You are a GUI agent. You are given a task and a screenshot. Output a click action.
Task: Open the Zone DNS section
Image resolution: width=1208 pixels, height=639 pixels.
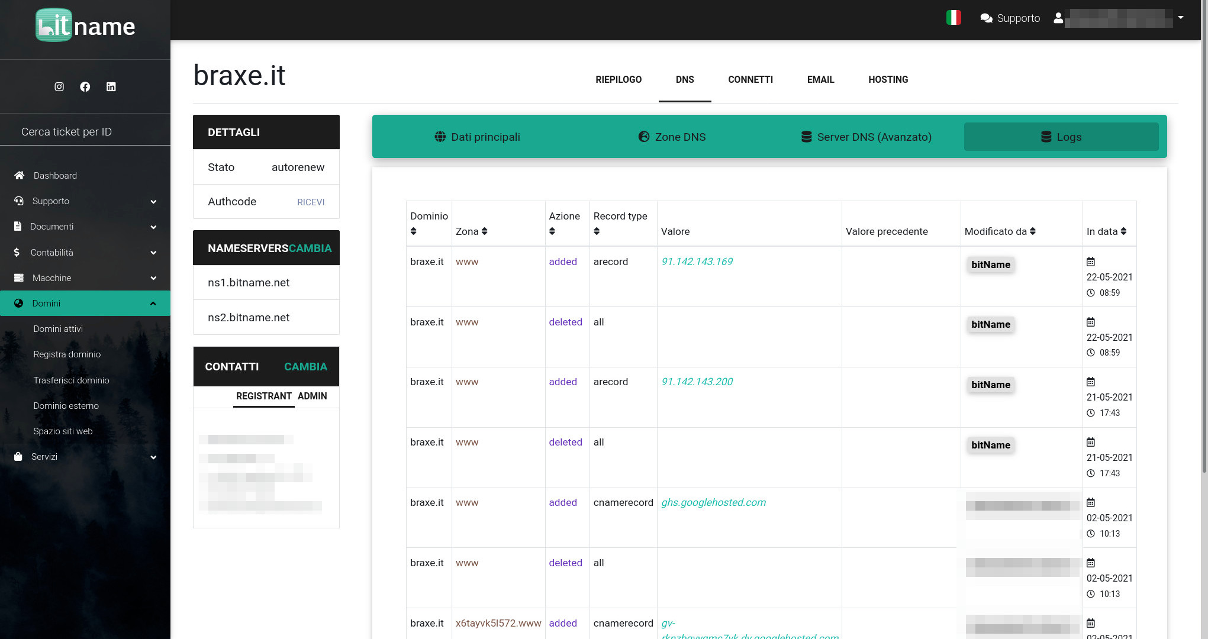pos(672,137)
